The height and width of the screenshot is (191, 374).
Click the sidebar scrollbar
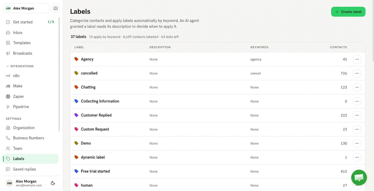[x=59, y=74]
